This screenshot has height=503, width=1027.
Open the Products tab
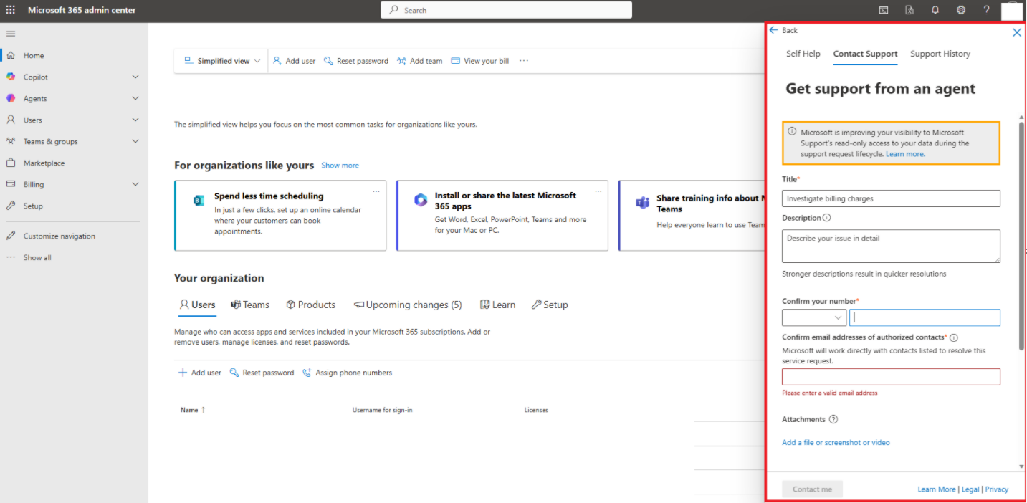tap(310, 305)
